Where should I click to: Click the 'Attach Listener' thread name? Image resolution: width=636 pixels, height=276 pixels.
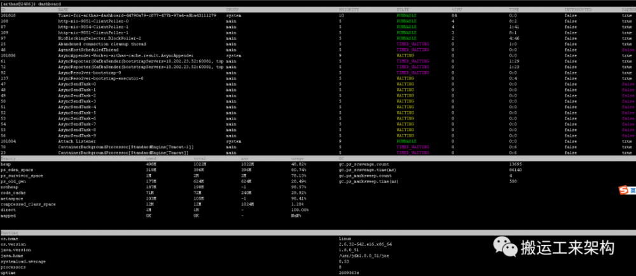(77, 141)
